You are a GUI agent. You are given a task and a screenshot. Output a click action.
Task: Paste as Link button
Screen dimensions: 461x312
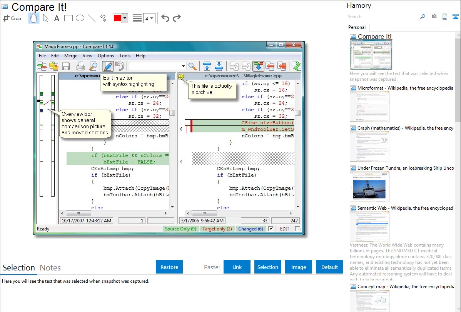coord(237,267)
